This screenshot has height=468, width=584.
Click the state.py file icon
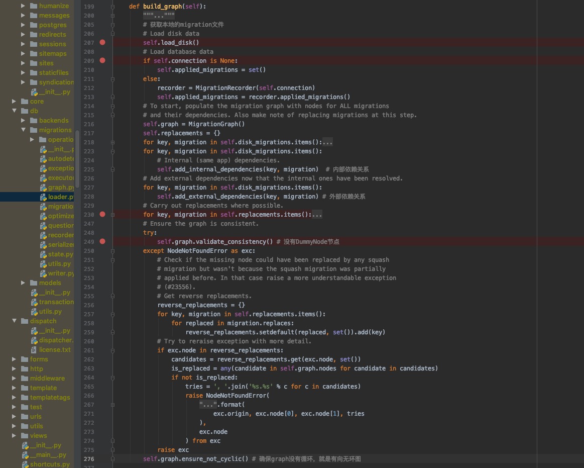43,254
